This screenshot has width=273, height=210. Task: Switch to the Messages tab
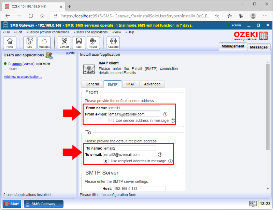click(x=259, y=47)
